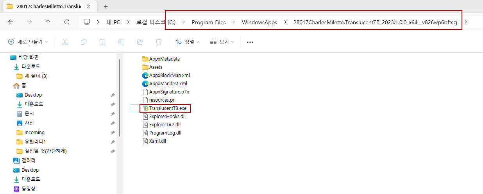Open pinned 사진 folder
Screen dimensions: 483x194
click(x=25, y=123)
